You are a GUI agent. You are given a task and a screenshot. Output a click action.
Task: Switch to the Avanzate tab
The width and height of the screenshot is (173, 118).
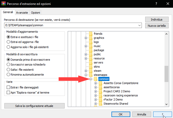click(x=22, y=13)
